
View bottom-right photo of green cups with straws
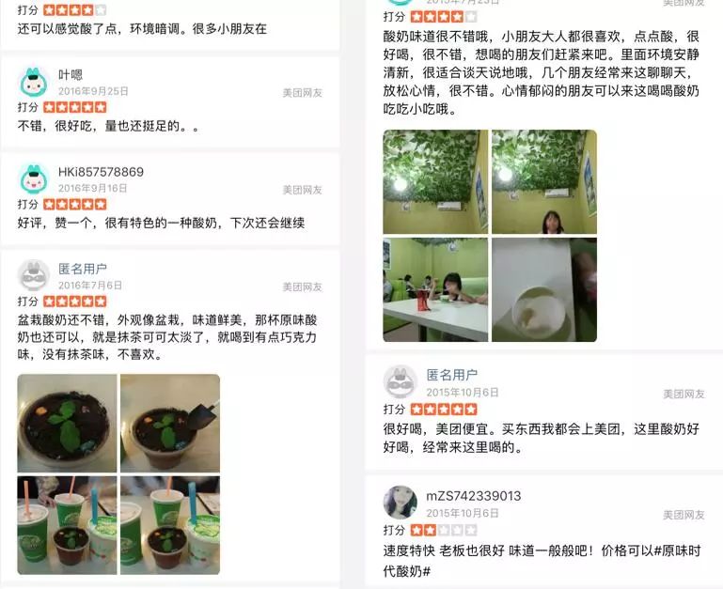pos(170,525)
